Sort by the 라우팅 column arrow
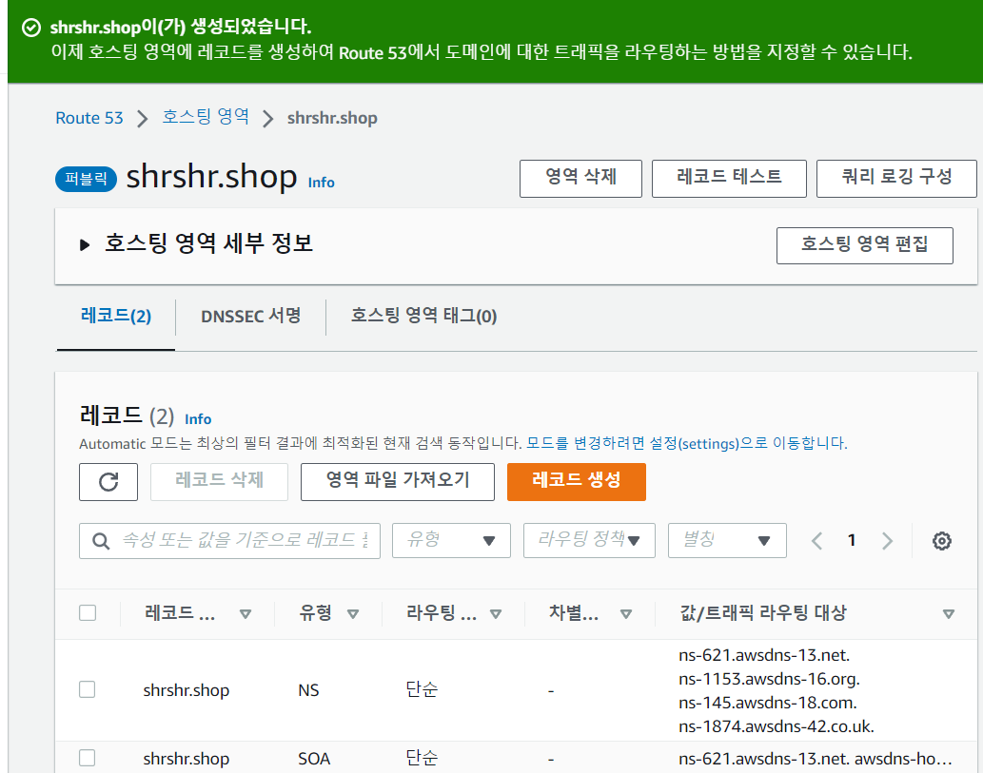This screenshot has height=773, width=983. pyautogui.click(x=496, y=614)
